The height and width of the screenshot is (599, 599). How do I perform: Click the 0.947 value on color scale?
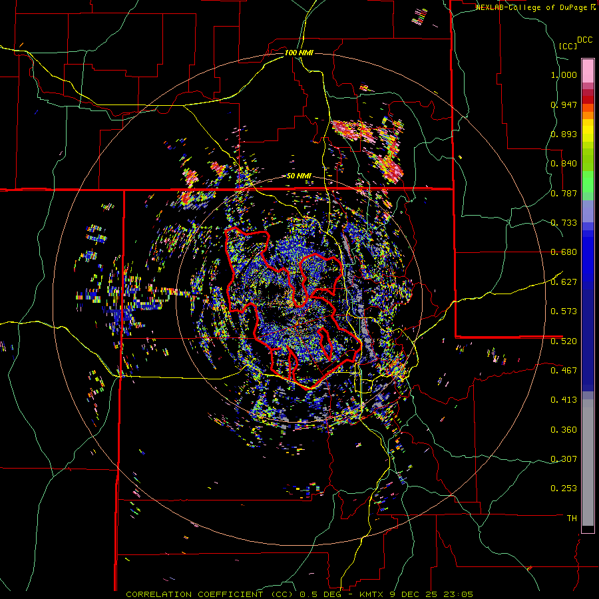point(564,104)
